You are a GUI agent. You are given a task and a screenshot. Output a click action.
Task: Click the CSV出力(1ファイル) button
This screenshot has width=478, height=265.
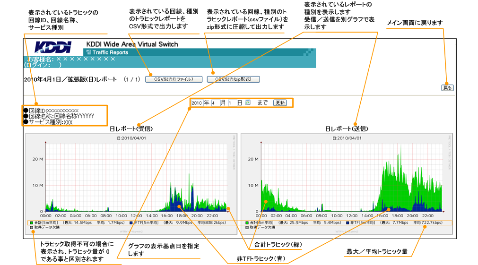174,79
